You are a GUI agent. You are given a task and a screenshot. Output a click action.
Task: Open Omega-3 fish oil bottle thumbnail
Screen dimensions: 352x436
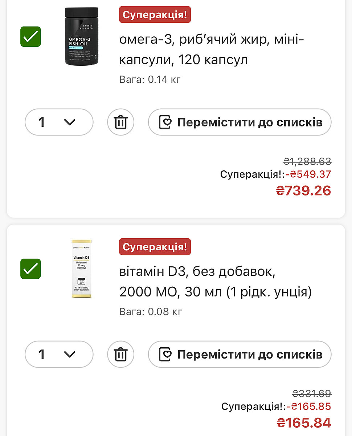(82, 36)
